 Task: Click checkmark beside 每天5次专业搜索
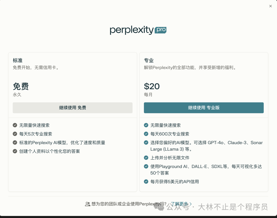click(x=15, y=134)
